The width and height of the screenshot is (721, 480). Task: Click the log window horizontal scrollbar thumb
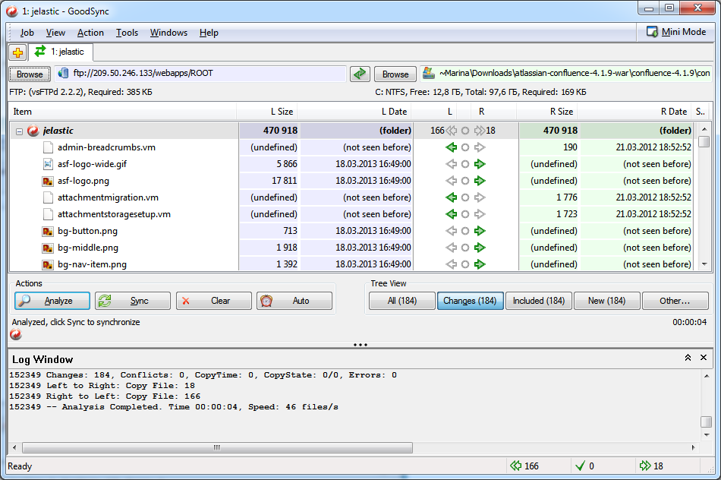pyautogui.click(x=217, y=447)
